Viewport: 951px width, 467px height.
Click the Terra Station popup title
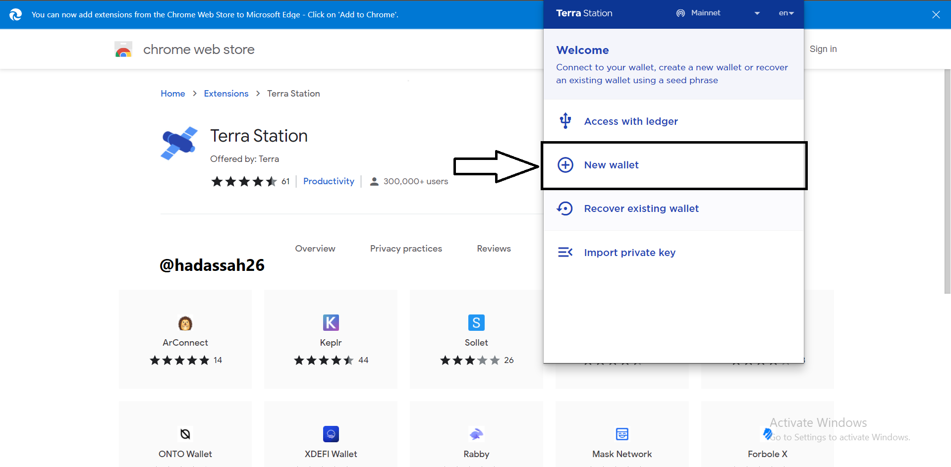(584, 13)
